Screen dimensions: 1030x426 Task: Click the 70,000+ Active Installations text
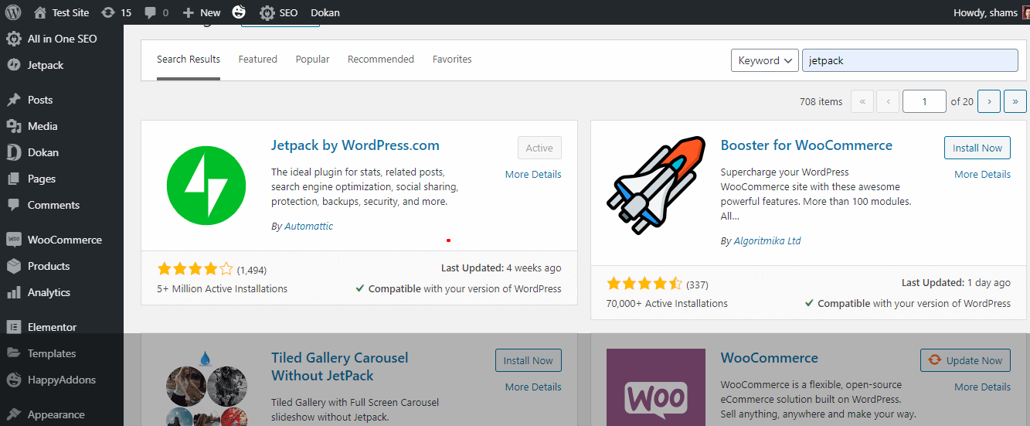pos(667,304)
